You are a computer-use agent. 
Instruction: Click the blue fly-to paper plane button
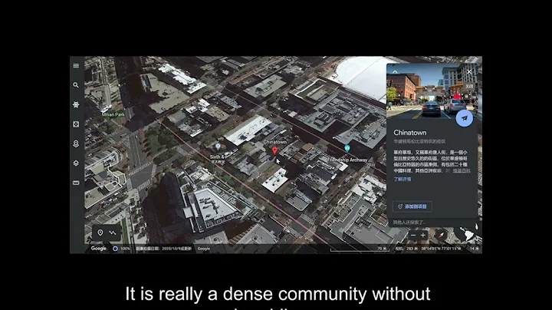click(x=465, y=118)
